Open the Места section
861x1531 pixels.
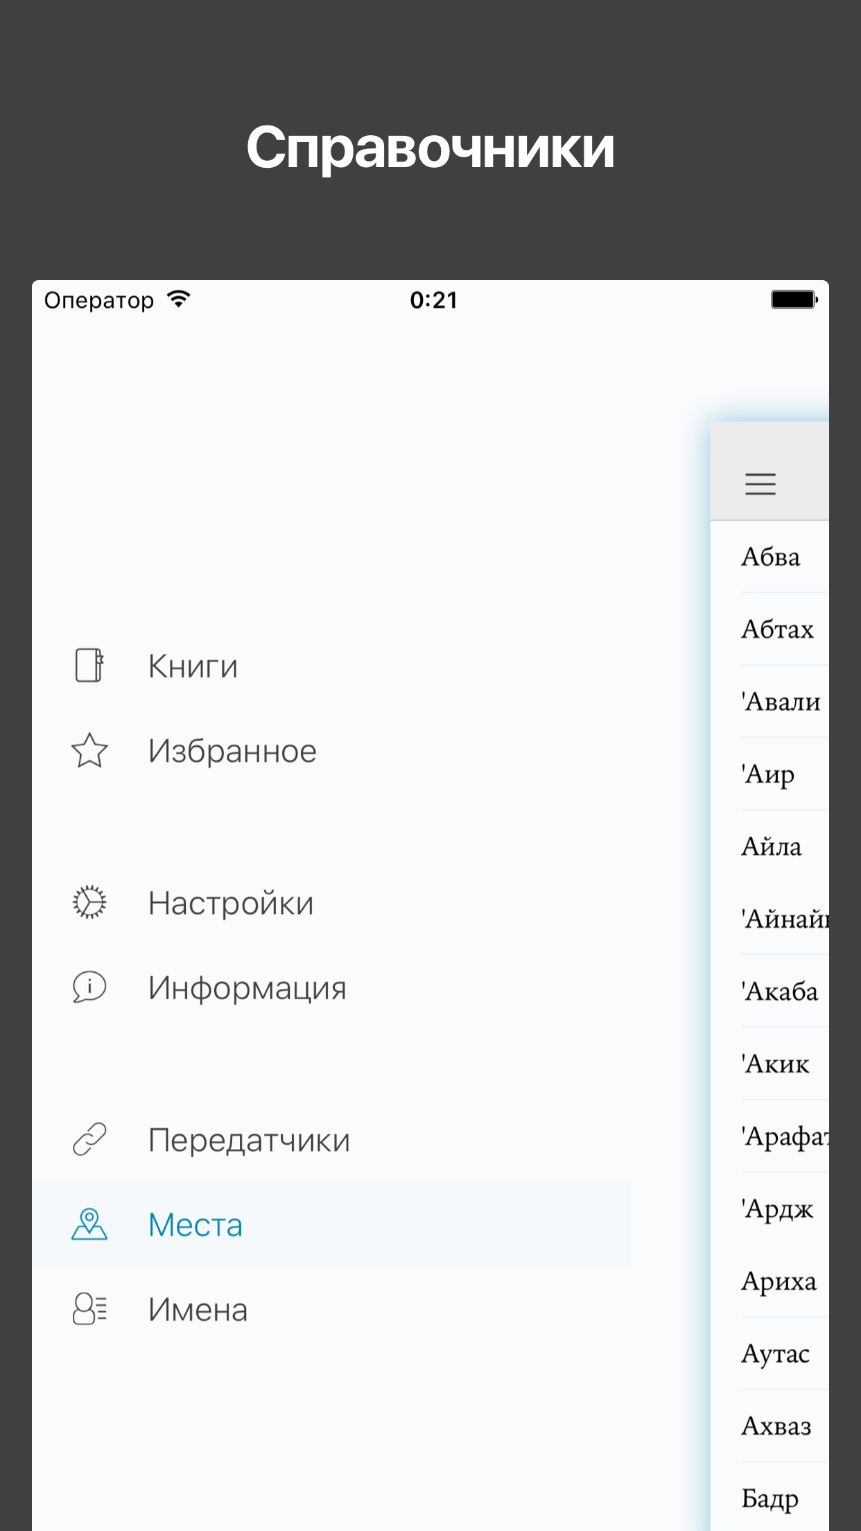point(195,1224)
